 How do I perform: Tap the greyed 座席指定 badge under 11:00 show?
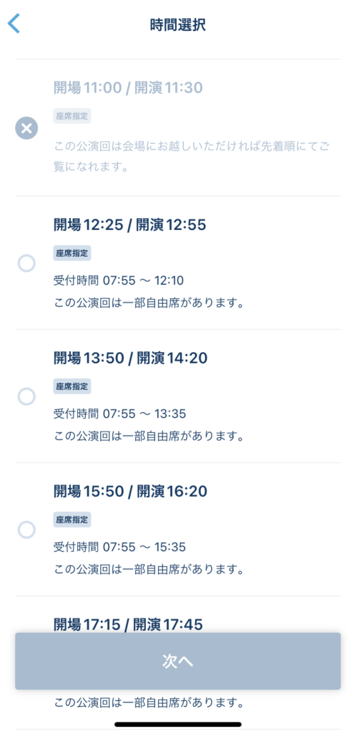(72, 116)
